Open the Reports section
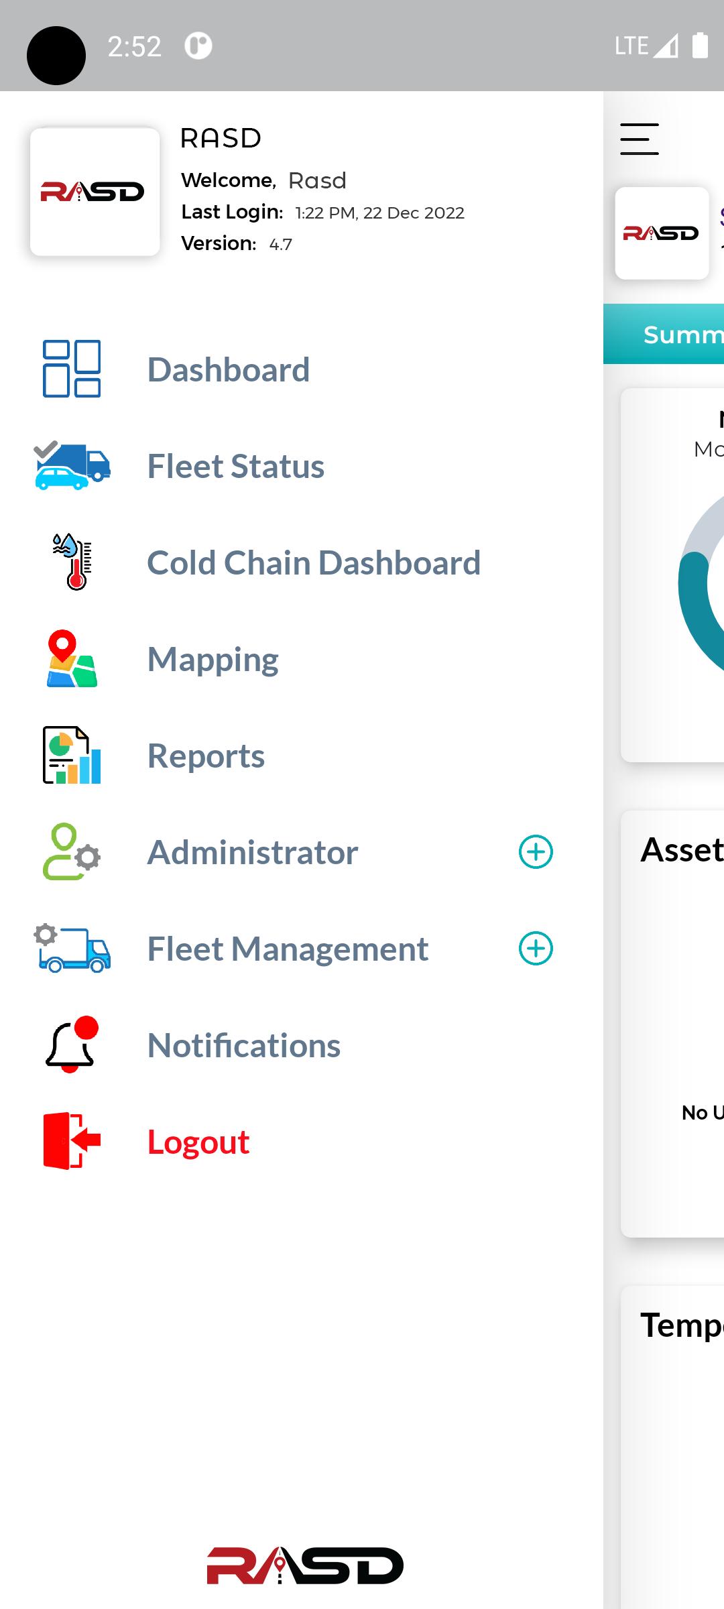Image resolution: width=724 pixels, height=1609 pixels. click(206, 757)
